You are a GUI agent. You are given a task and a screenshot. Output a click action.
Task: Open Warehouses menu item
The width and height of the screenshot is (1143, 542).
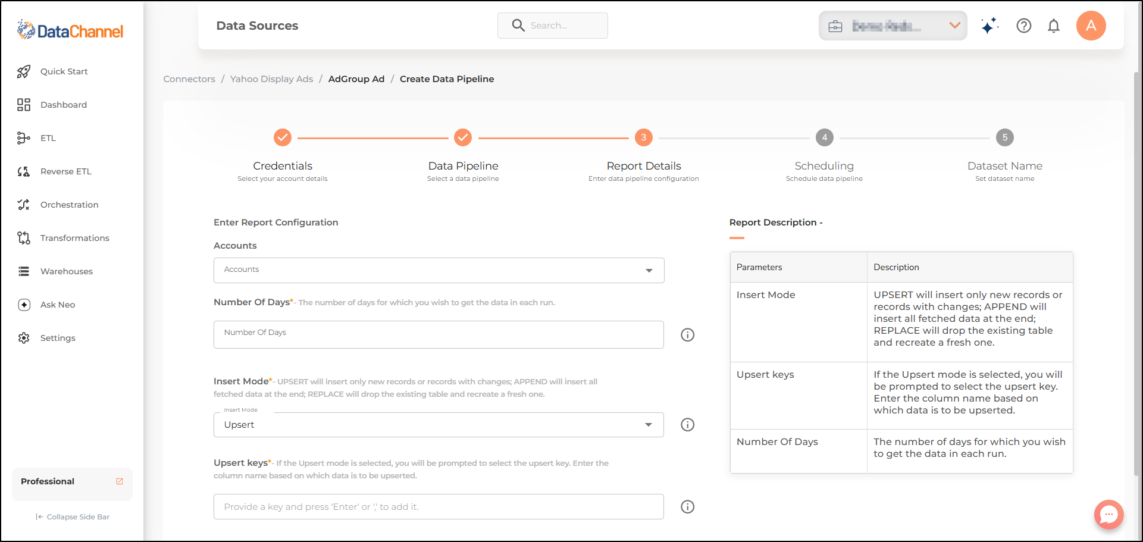(x=67, y=272)
